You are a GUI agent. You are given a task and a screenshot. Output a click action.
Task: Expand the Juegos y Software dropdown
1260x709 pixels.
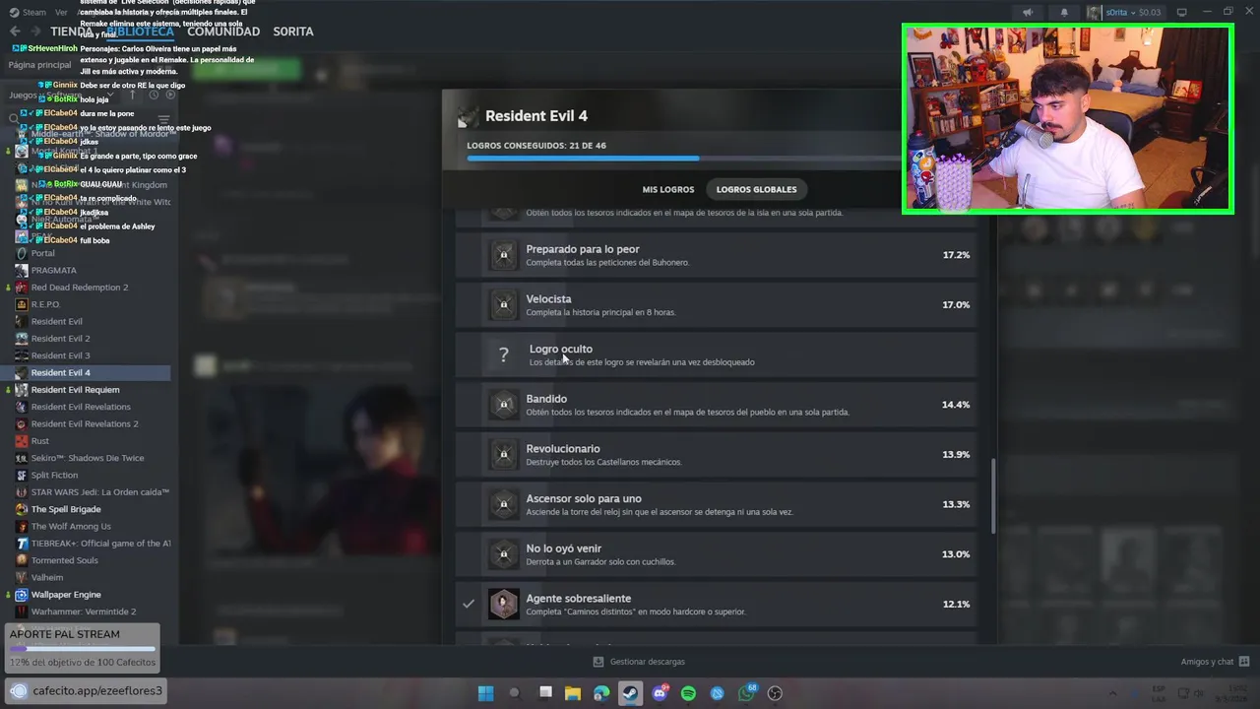(110, 95)
